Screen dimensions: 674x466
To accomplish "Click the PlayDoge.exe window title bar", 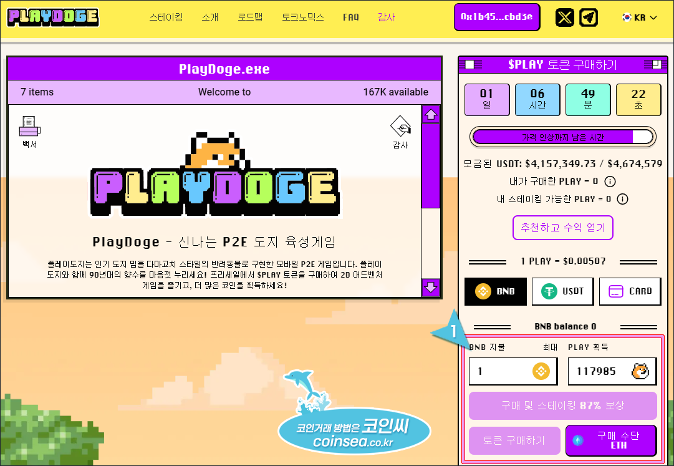I will point(224,69).
